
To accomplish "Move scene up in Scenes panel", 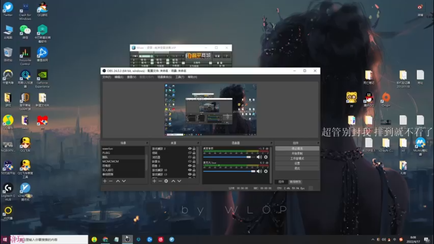I will [118, 181].
